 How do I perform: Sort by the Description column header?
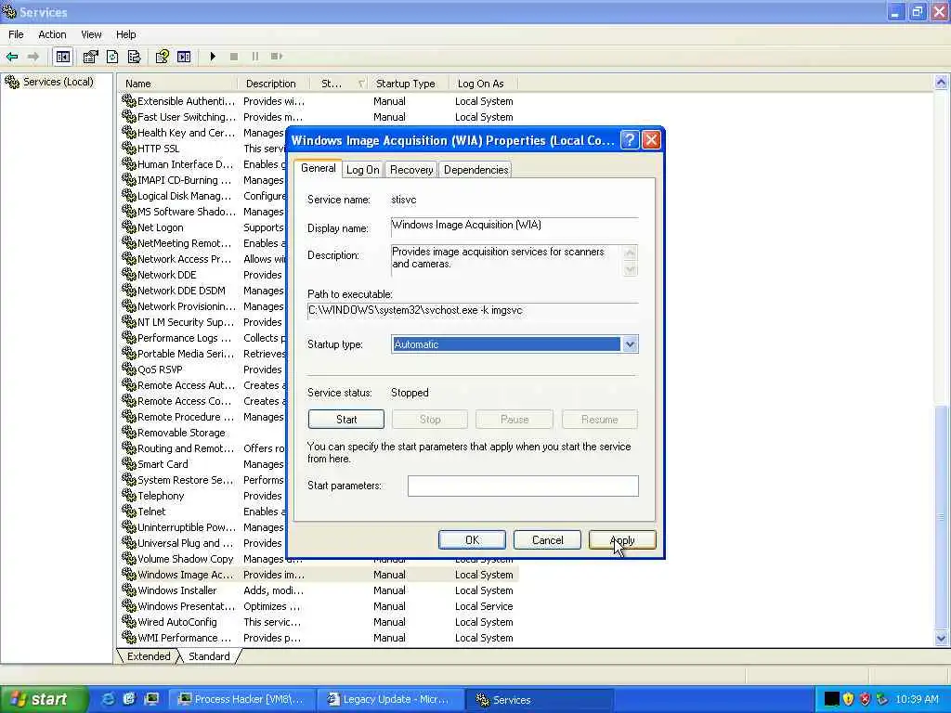pos(274,83)
